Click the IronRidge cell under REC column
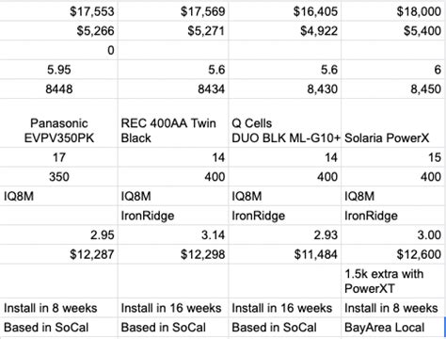This screenshot has width=446, height=339. [x=173, y=216]
